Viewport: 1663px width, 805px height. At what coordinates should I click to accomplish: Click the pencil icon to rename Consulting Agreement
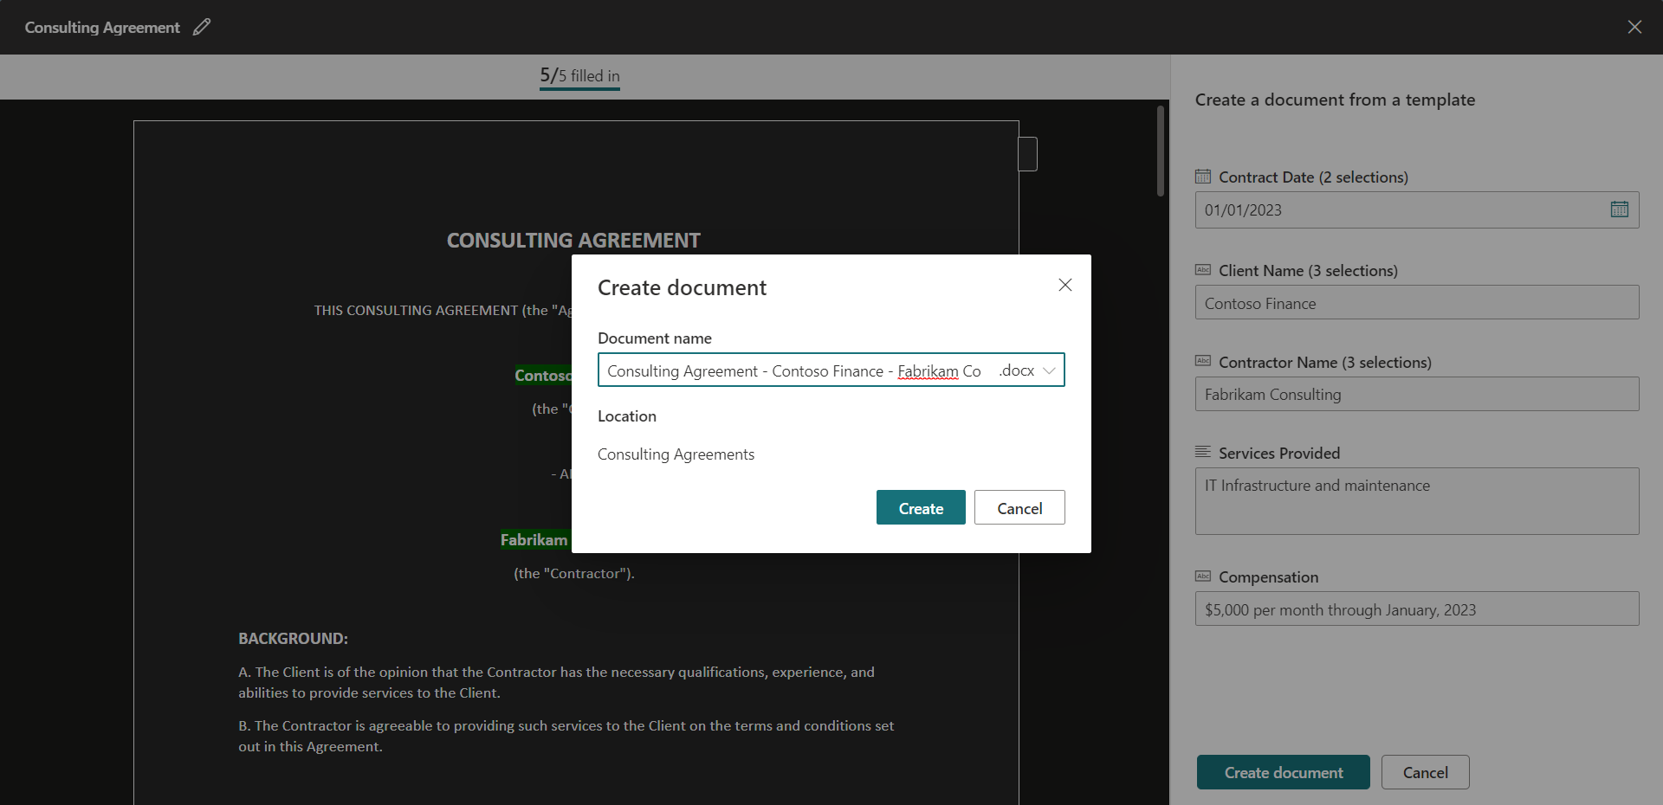tap(202, 28)
